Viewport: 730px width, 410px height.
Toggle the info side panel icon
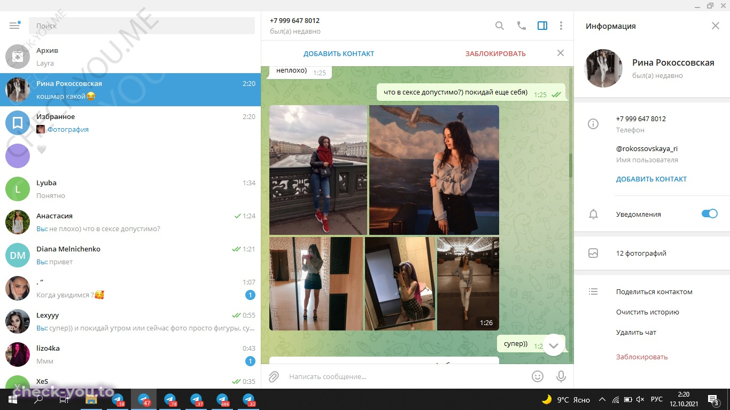[x=542, y=26]
